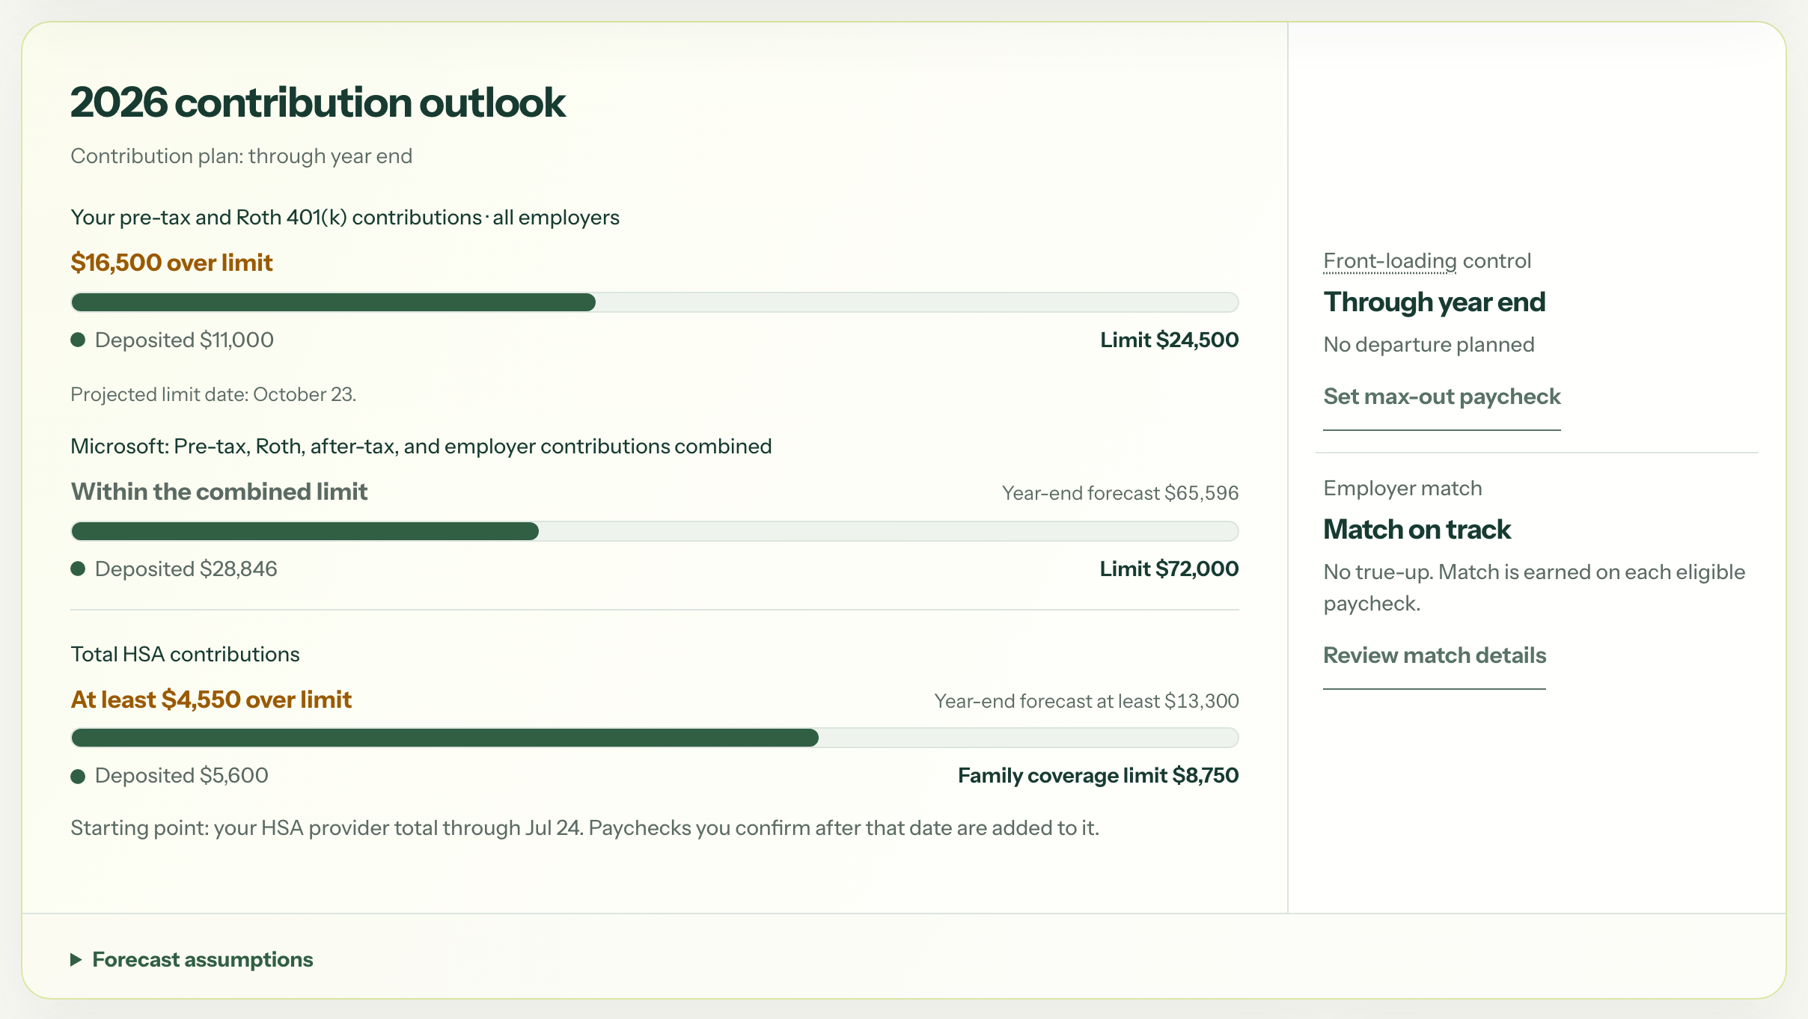Viewport: 1808px width, 1019px height.
Task: Click the HSA contributions progress bar
Action: pos(655,738)
